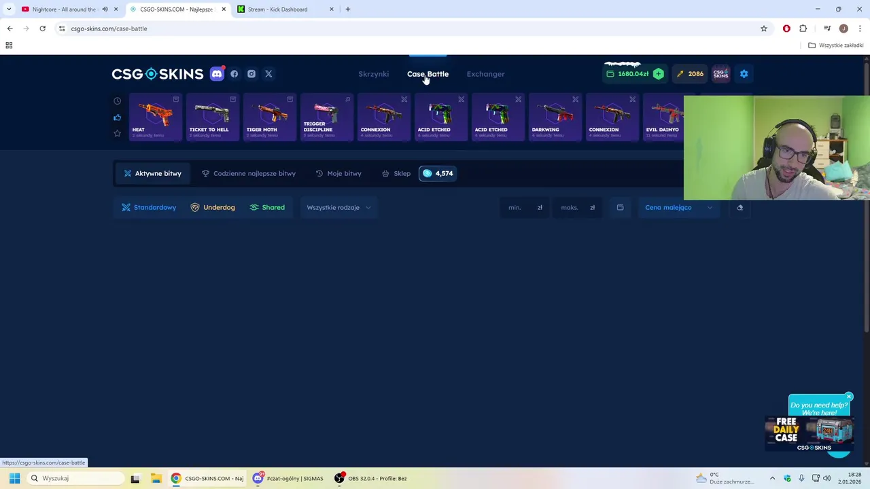Open Discord #czat-ogólny taskbar item
The height and width of the screenshot is (489, 870).
[288, 478]
